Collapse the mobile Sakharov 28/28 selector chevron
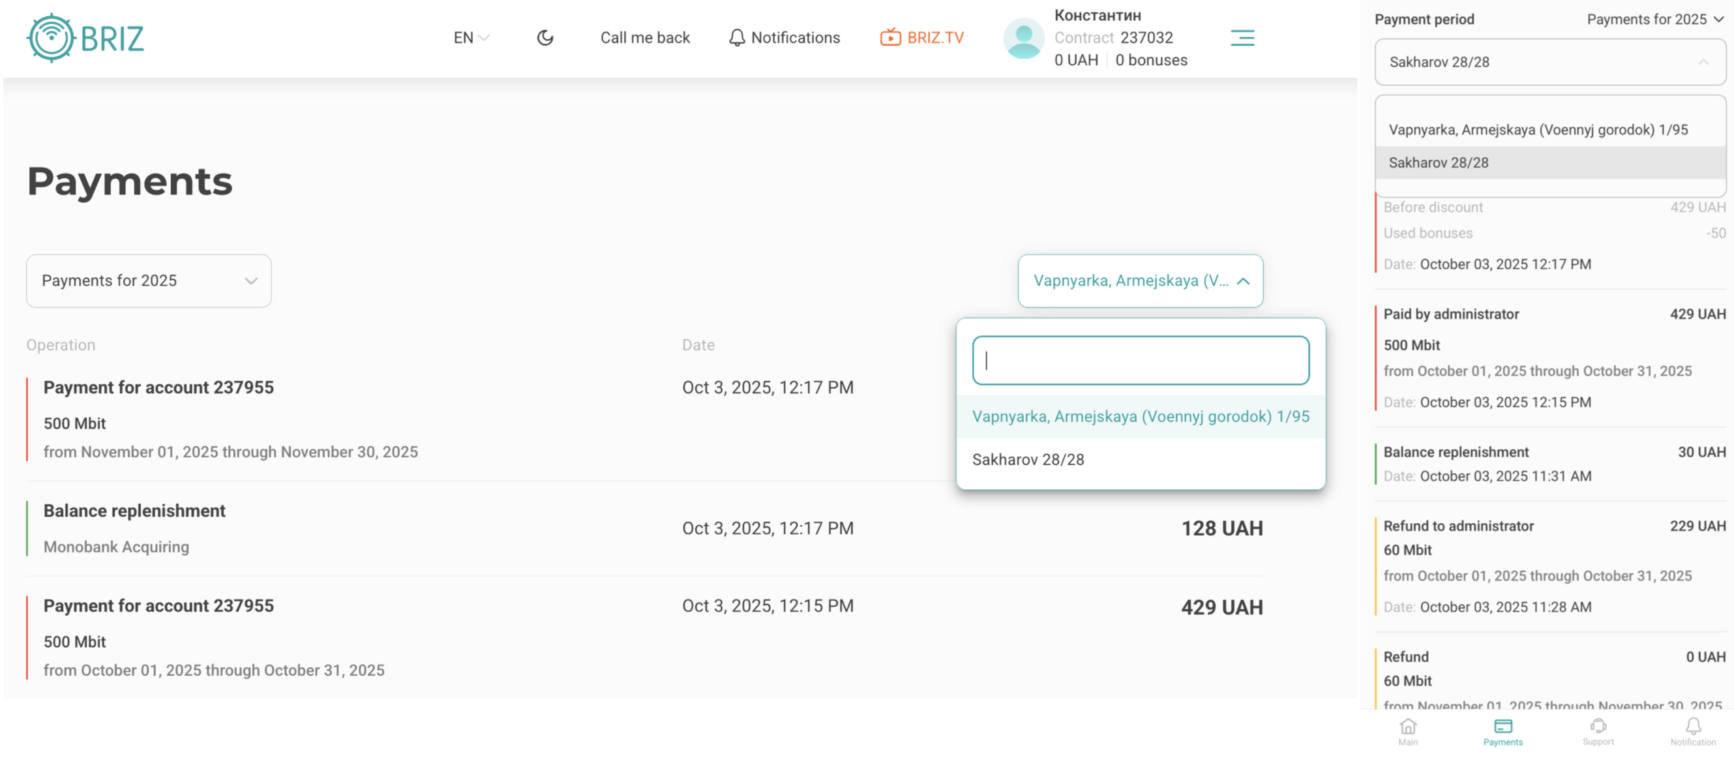Viewport: 1734px width, 760px height. tap(1703, 62)
